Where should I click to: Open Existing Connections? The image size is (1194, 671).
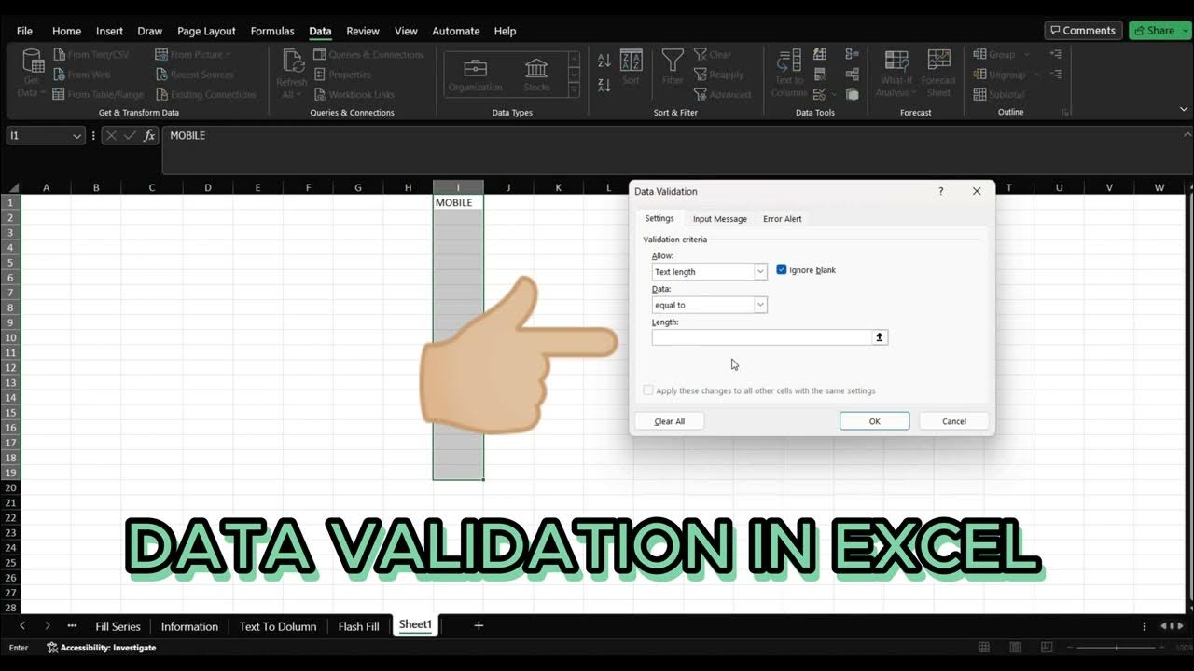click(205, 94)
